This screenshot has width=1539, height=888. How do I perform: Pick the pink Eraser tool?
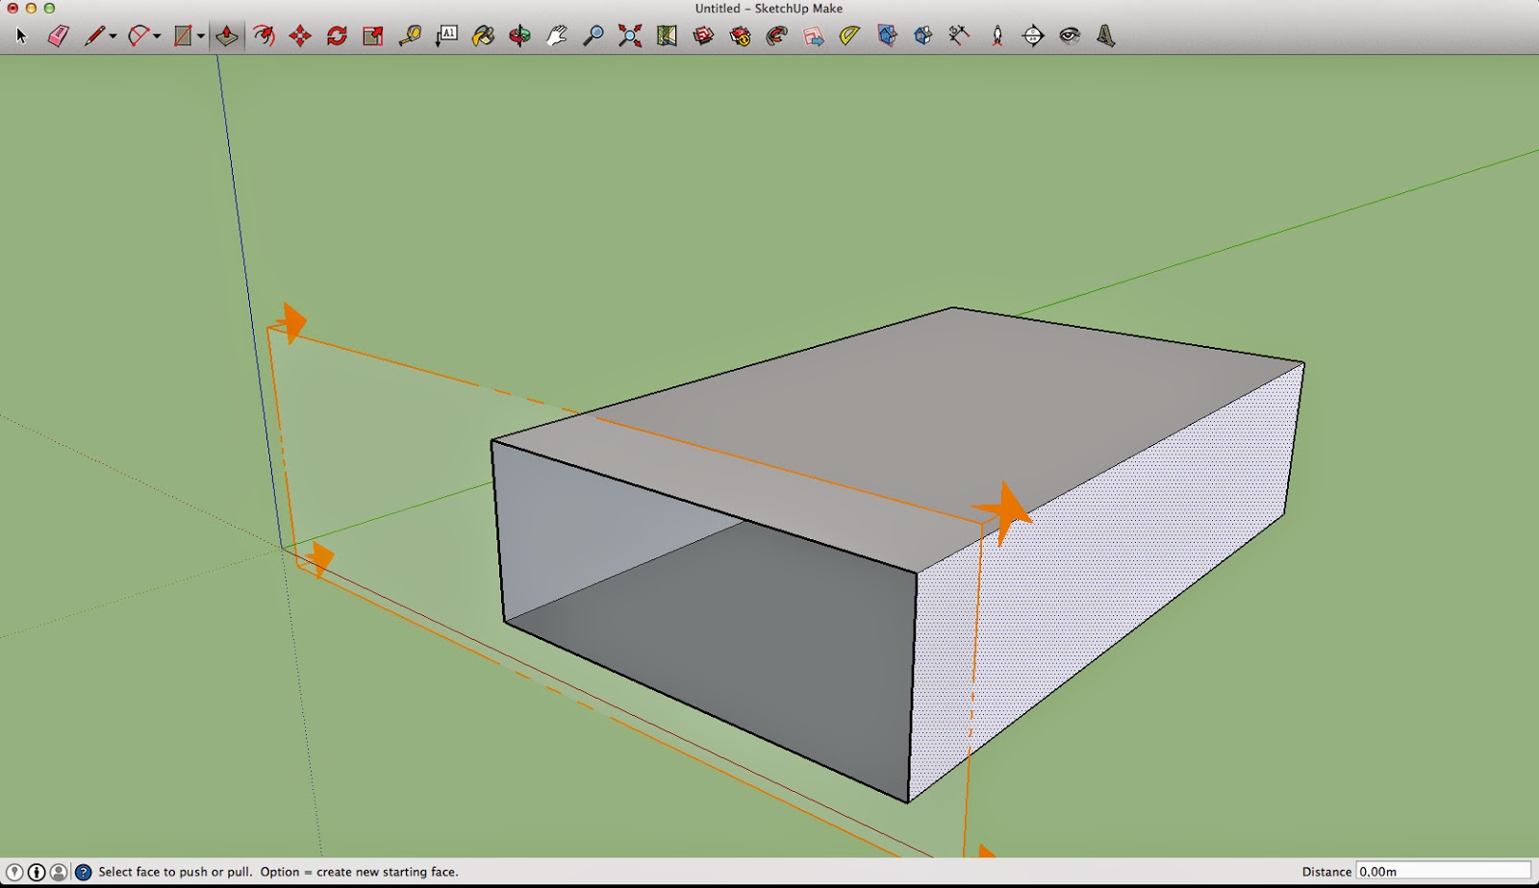point(58,37)
